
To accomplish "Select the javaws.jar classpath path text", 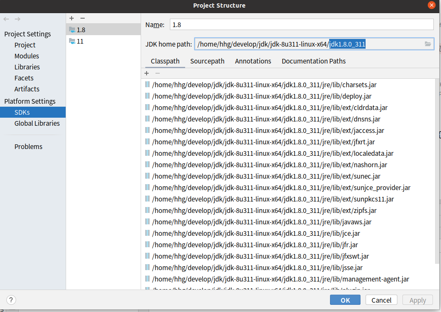I will [x=261, y=222].
